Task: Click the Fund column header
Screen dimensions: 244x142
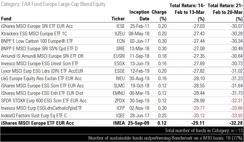Action: [x=6, y=19]
